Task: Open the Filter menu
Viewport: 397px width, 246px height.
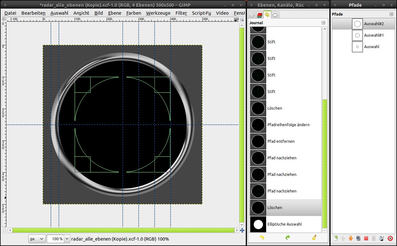Action: (181, 13)
